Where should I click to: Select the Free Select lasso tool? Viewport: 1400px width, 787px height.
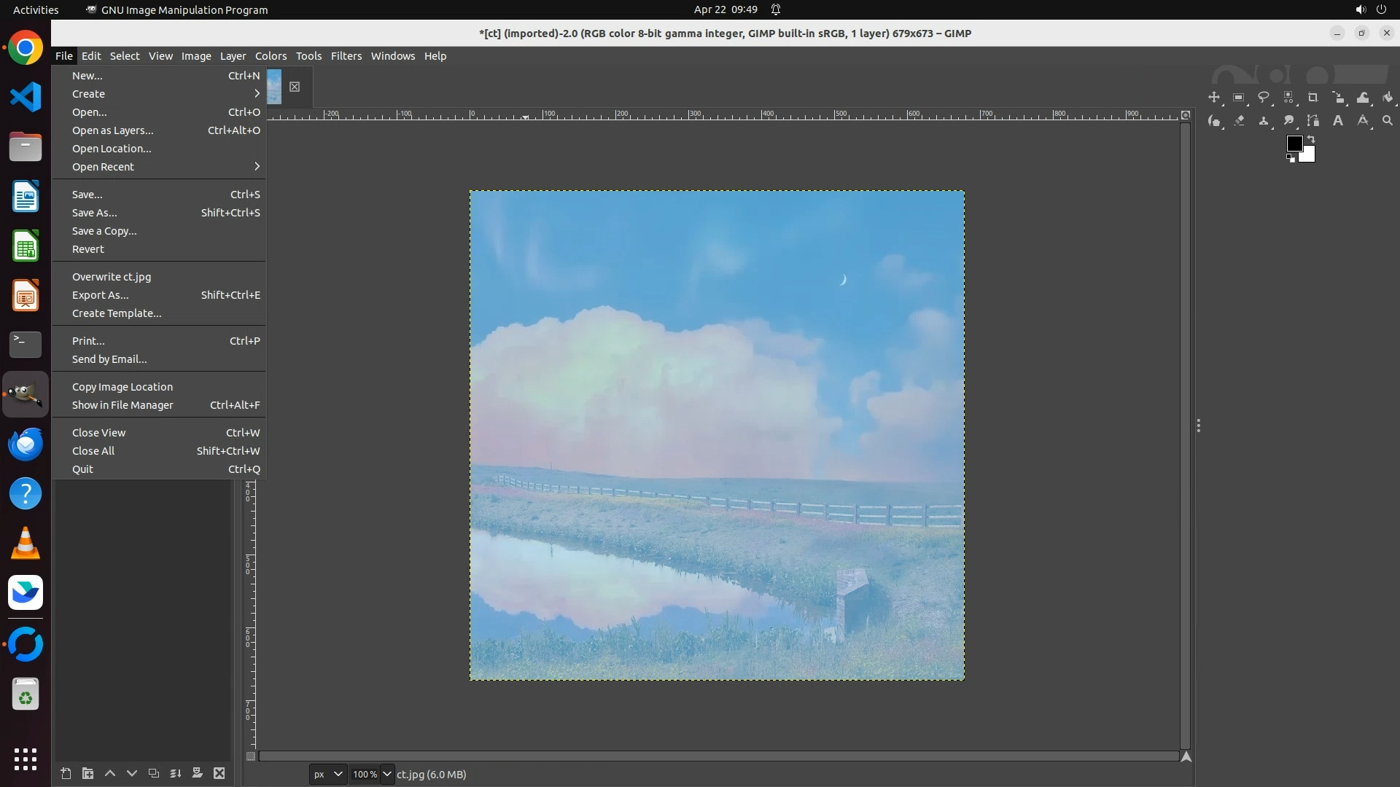(1264, 98)
